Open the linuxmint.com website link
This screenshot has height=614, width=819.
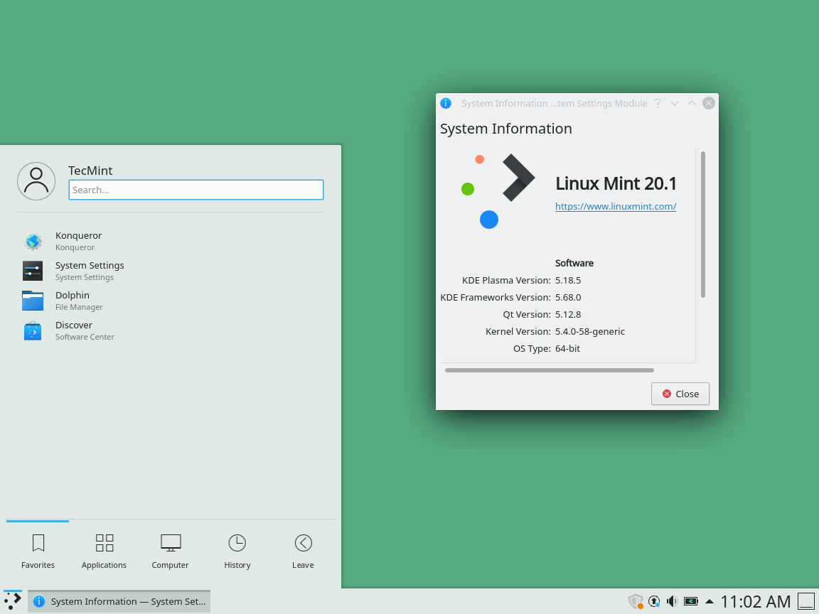(615, 206)
